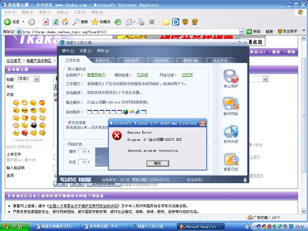Switch to 瑞星个人防火墙 taskbar item
Screen dimensions: 308x231
pos(153,226)
